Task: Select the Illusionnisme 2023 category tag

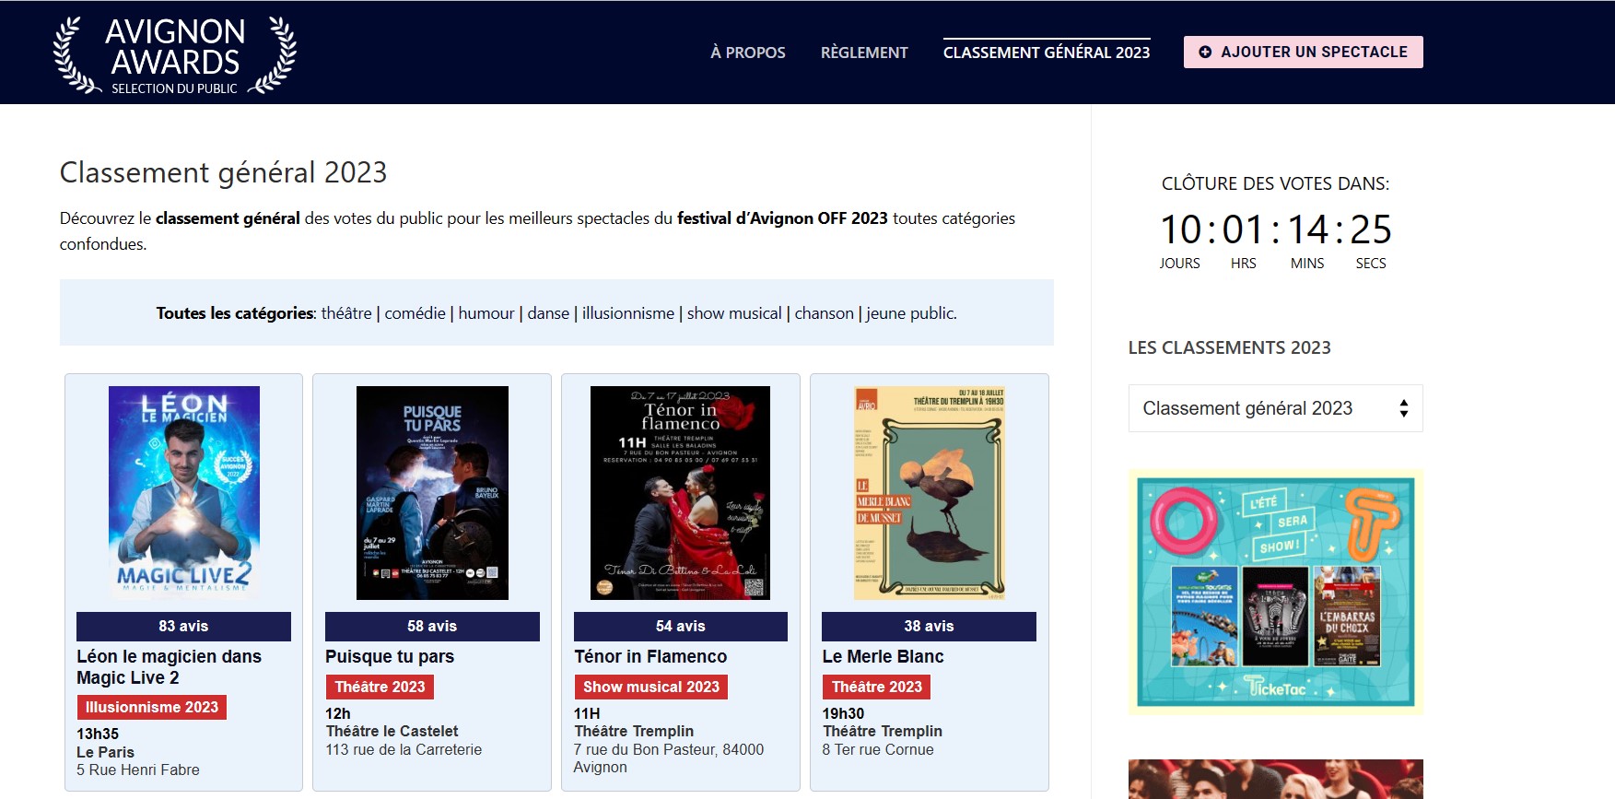Action: tap(151, 707)
